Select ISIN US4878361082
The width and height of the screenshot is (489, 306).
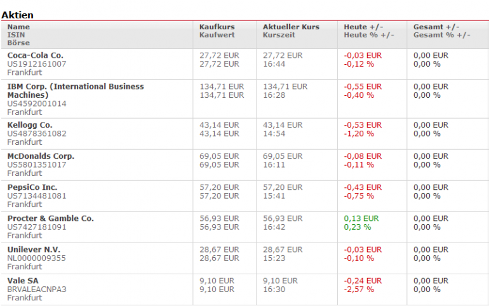37,134
